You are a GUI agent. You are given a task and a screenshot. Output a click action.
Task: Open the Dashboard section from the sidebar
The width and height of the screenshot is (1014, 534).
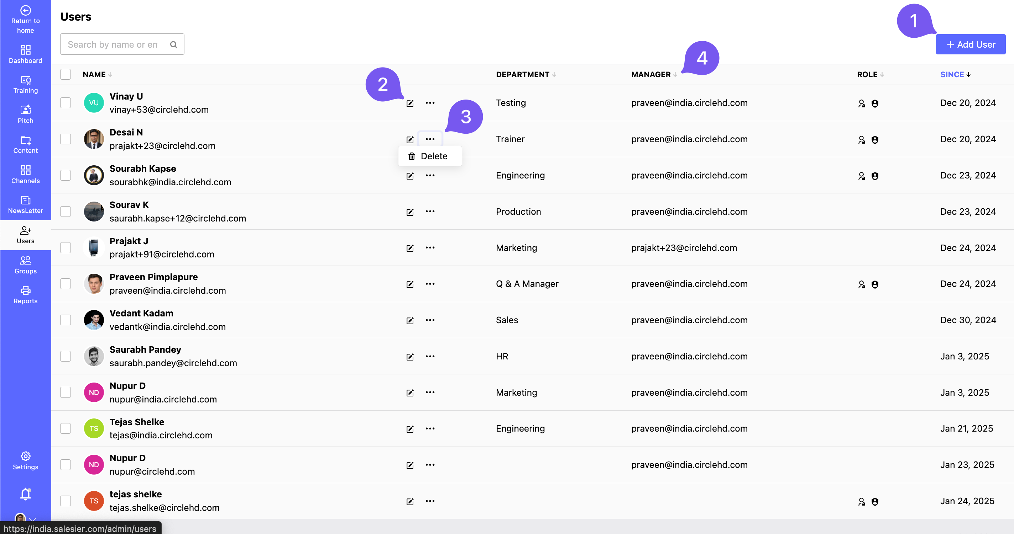25,54
